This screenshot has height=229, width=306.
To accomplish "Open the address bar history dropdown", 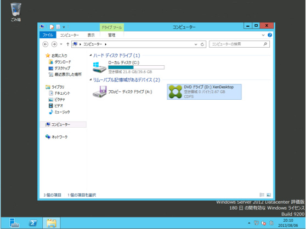I will click(x=196, y=44).
